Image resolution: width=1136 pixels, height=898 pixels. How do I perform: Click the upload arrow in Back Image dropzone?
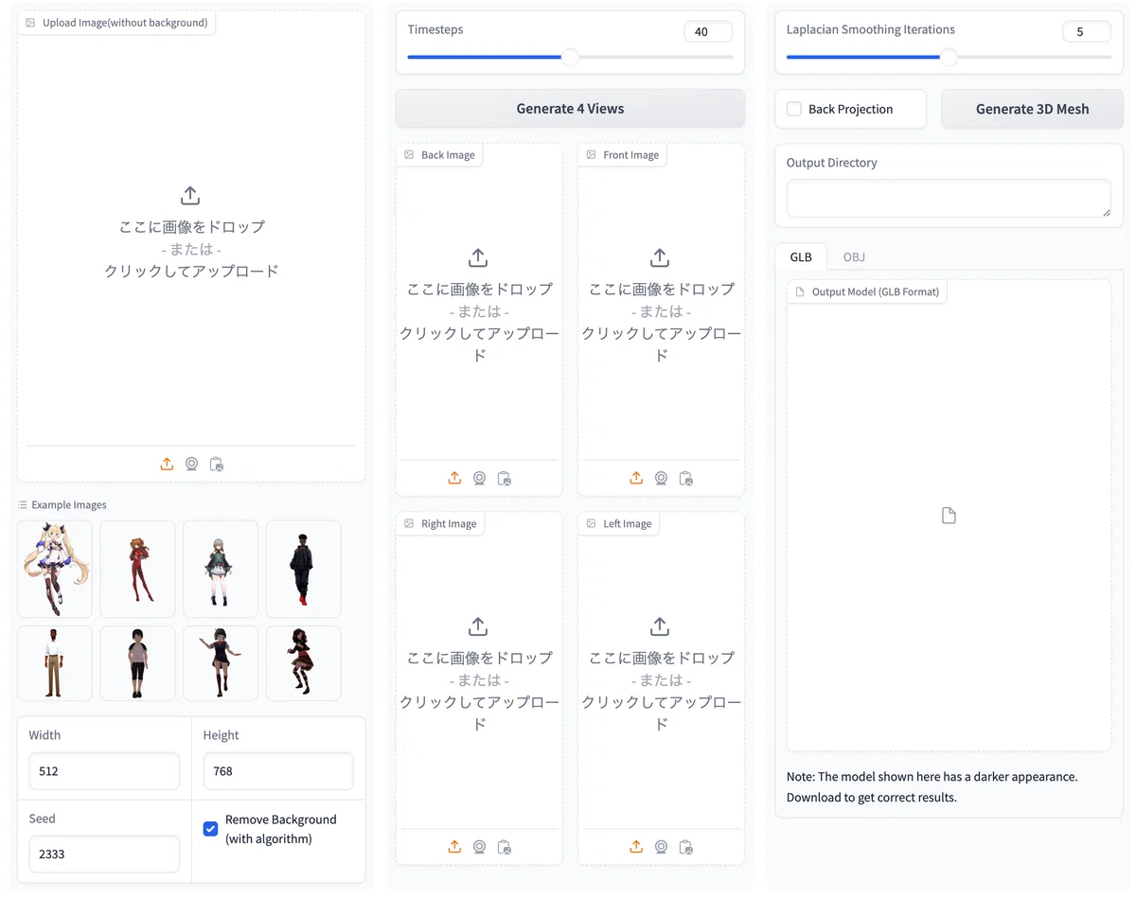tap(478, 257)
